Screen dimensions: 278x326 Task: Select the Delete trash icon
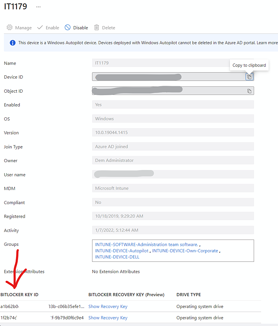point(97,27)
